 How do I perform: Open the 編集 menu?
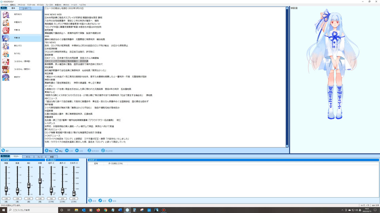click(13, 5)
